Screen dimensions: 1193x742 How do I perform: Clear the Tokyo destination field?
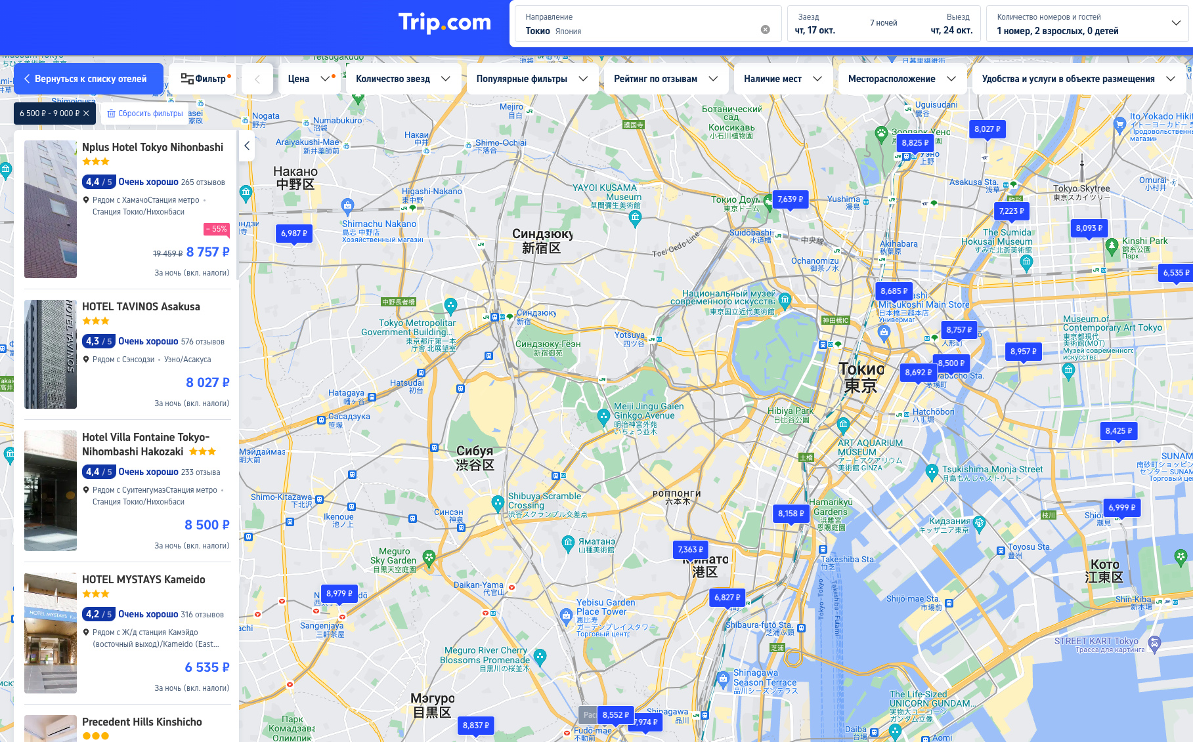[x=765, y=30]
